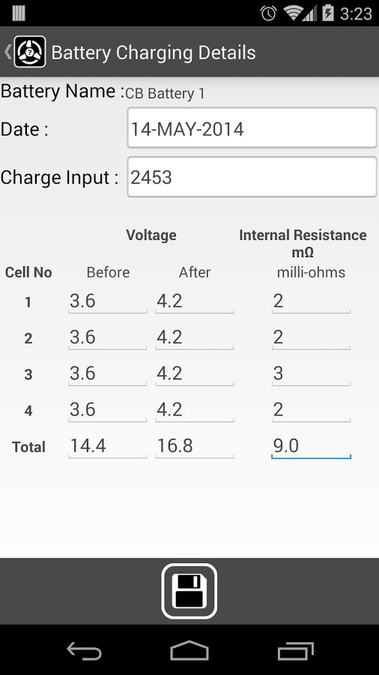Edit Cell 3 internal resistance field
379x675 pixels.
coord(311,373)
